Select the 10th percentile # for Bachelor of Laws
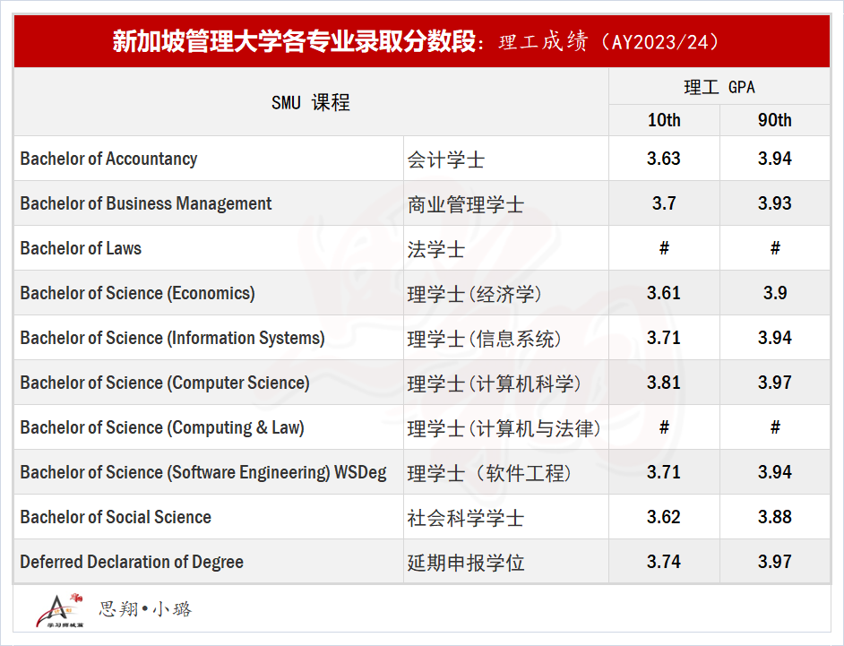 pyautogui.click(x=664, y=248)
